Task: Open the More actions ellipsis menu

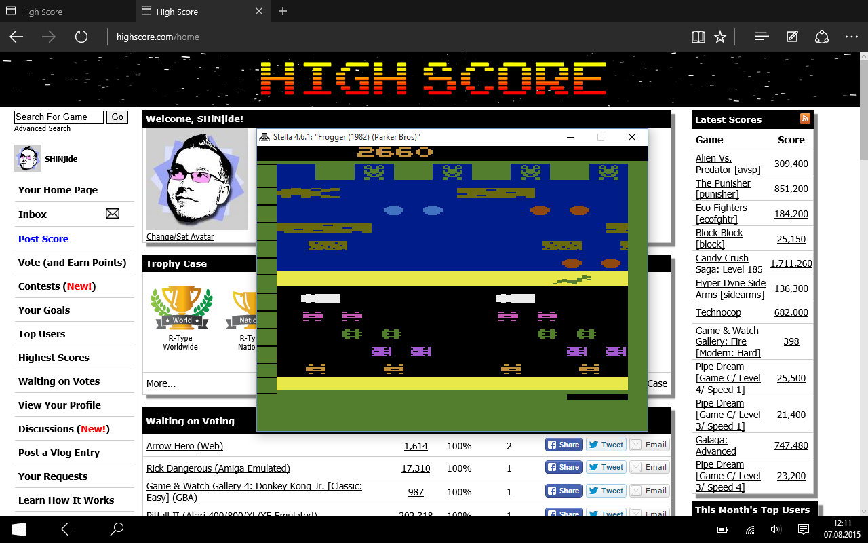Action: pos(851,37)
